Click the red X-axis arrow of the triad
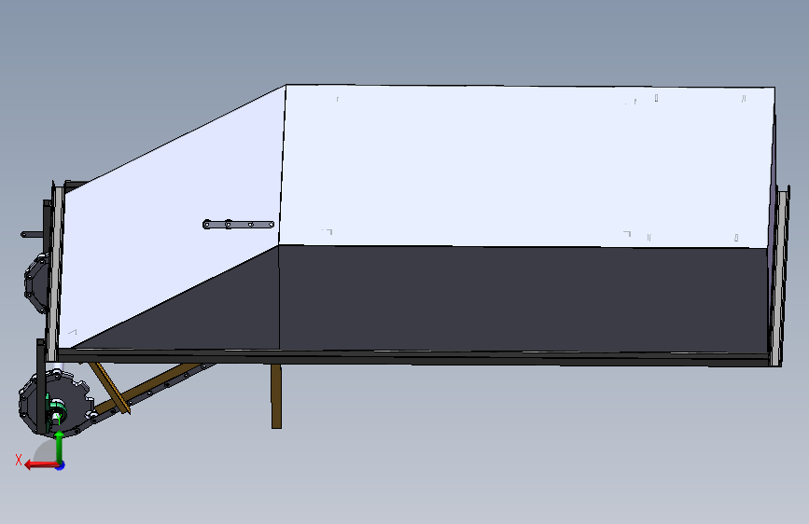Viewport: 809px width, 524px height. pos(40,465)
